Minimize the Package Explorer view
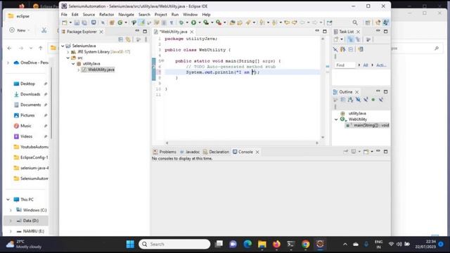 pos(137,31)
